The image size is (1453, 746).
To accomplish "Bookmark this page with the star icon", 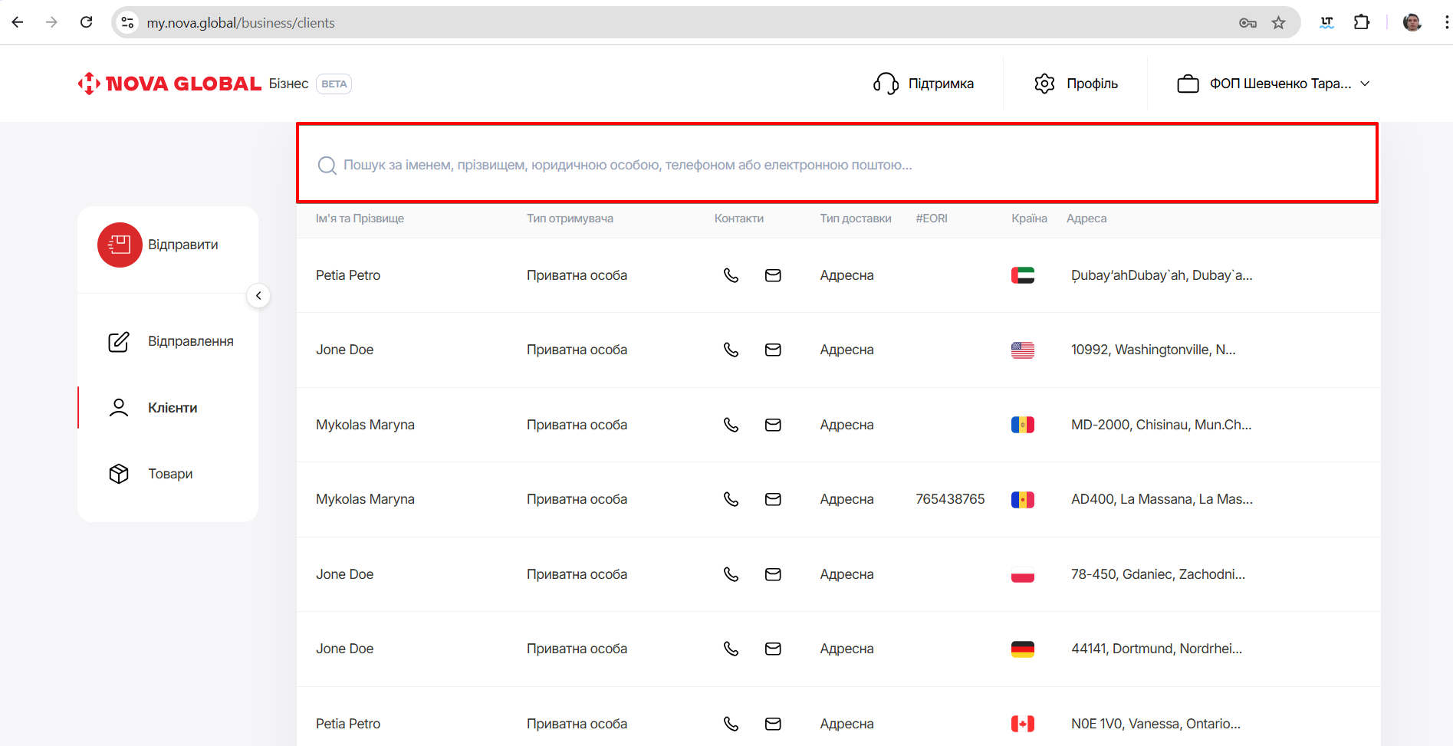I will (1278, 22).
